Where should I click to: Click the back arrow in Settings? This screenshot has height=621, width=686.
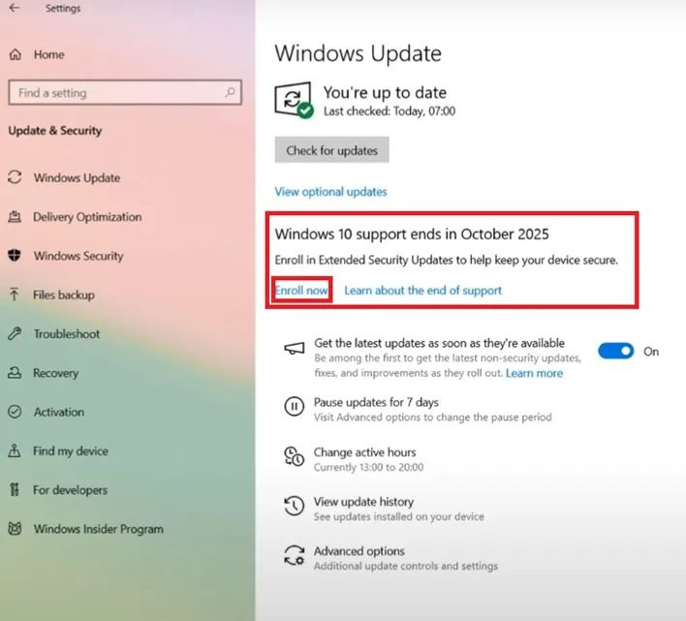(x=15, y=8)
